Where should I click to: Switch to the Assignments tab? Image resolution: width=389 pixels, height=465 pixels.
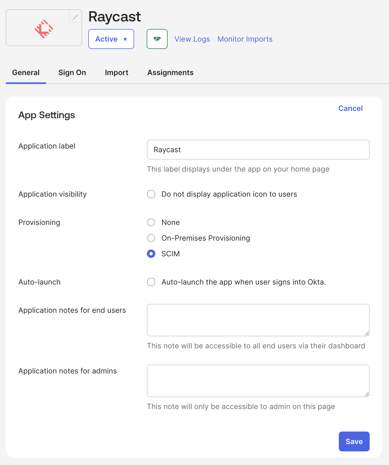click(x=170, y=72)
